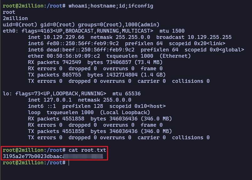Click the cursor at the last prompt
The width and height of the screenshot is (252, 180).
tap(69, 163)
